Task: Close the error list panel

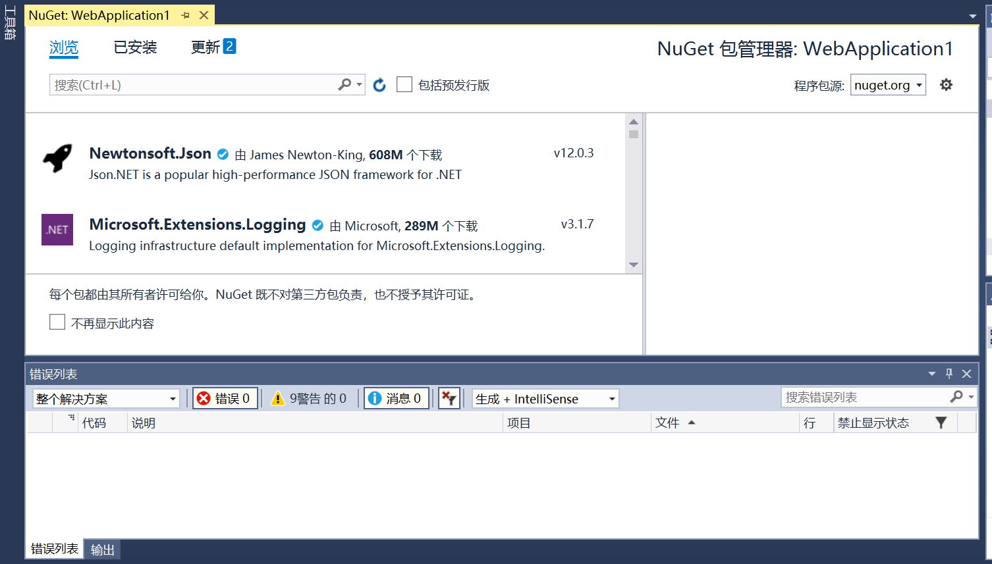Action: [966, 374]
